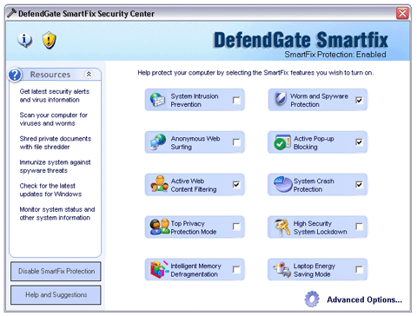Click the yellow warning shield icon
Image resolution: width=417 pixels, height=316 pixels.
pos(49,40)
